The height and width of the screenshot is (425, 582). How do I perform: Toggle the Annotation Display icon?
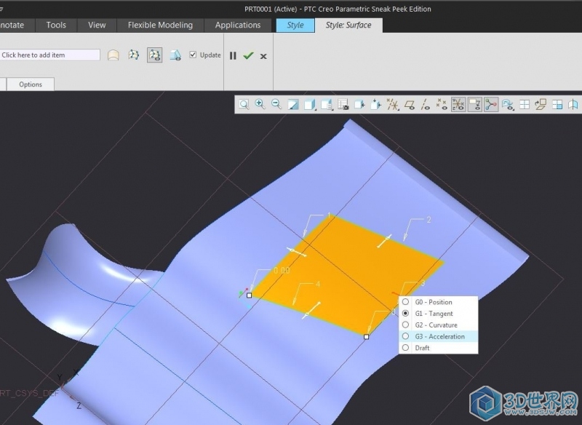(x=475, y=105)
